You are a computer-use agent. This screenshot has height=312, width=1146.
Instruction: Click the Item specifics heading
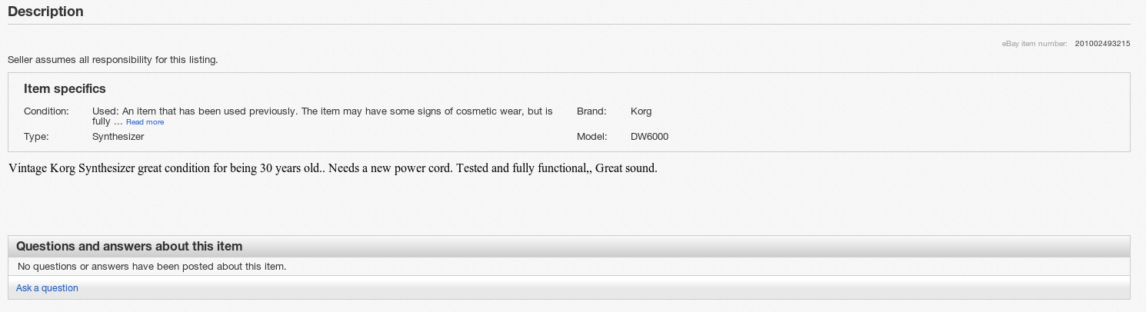(65, 89)
